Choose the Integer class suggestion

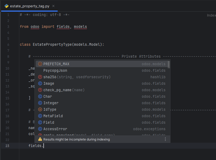coord(102,103)
